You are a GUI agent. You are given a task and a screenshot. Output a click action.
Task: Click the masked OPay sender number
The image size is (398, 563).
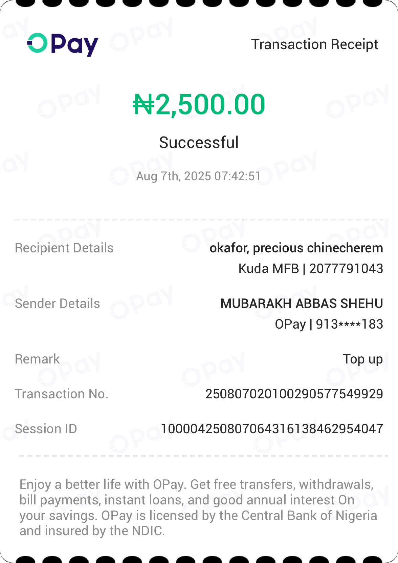329,324
